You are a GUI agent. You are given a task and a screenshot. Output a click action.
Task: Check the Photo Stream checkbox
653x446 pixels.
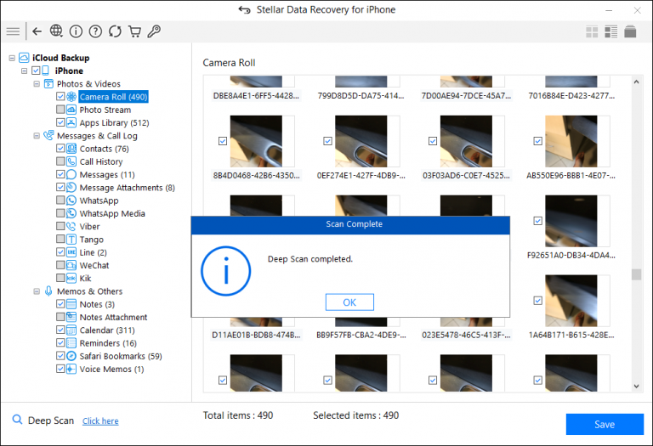pos(60,110)
